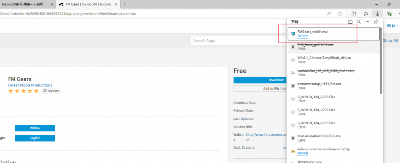Click the Last Updated: label
Screen dimensions: 400x163
[x=244, y=119]
